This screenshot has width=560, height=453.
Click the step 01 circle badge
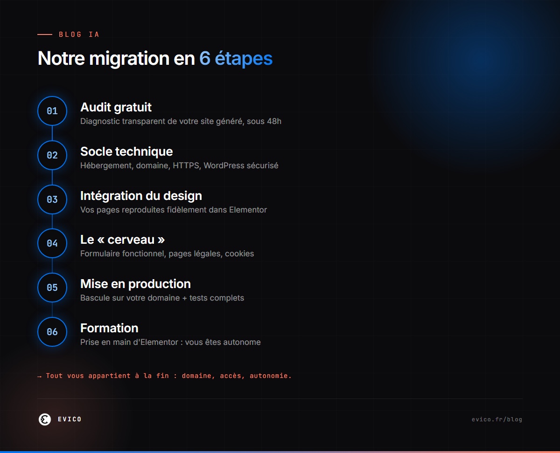click(52, 111)
